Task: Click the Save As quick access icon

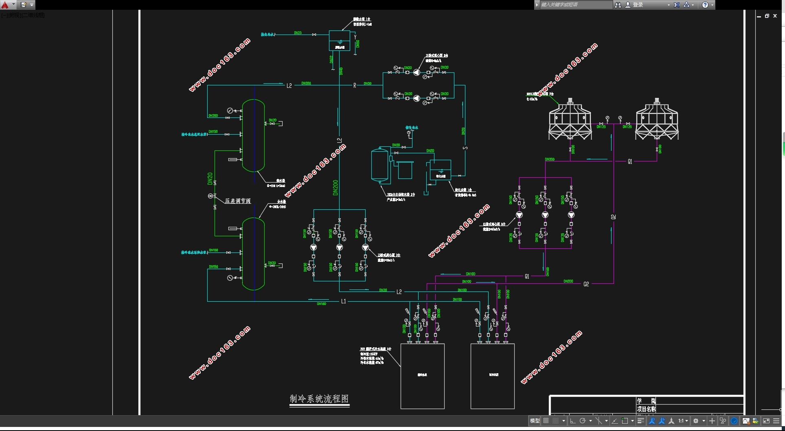Action: 24,5
